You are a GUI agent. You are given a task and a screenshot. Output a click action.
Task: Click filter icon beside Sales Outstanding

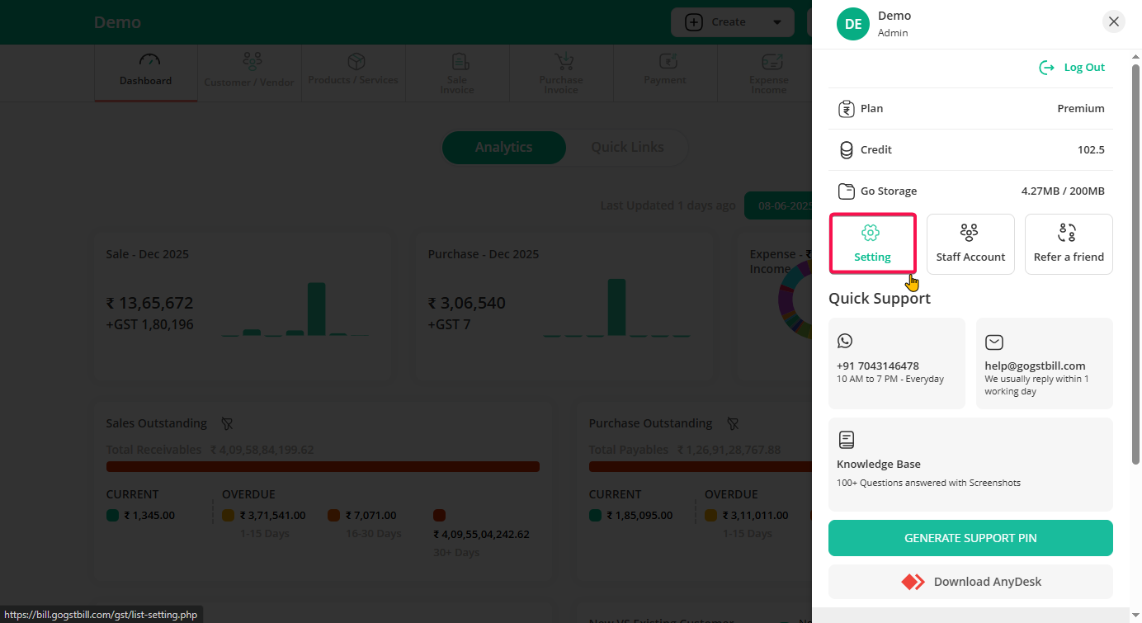[227, 423]
